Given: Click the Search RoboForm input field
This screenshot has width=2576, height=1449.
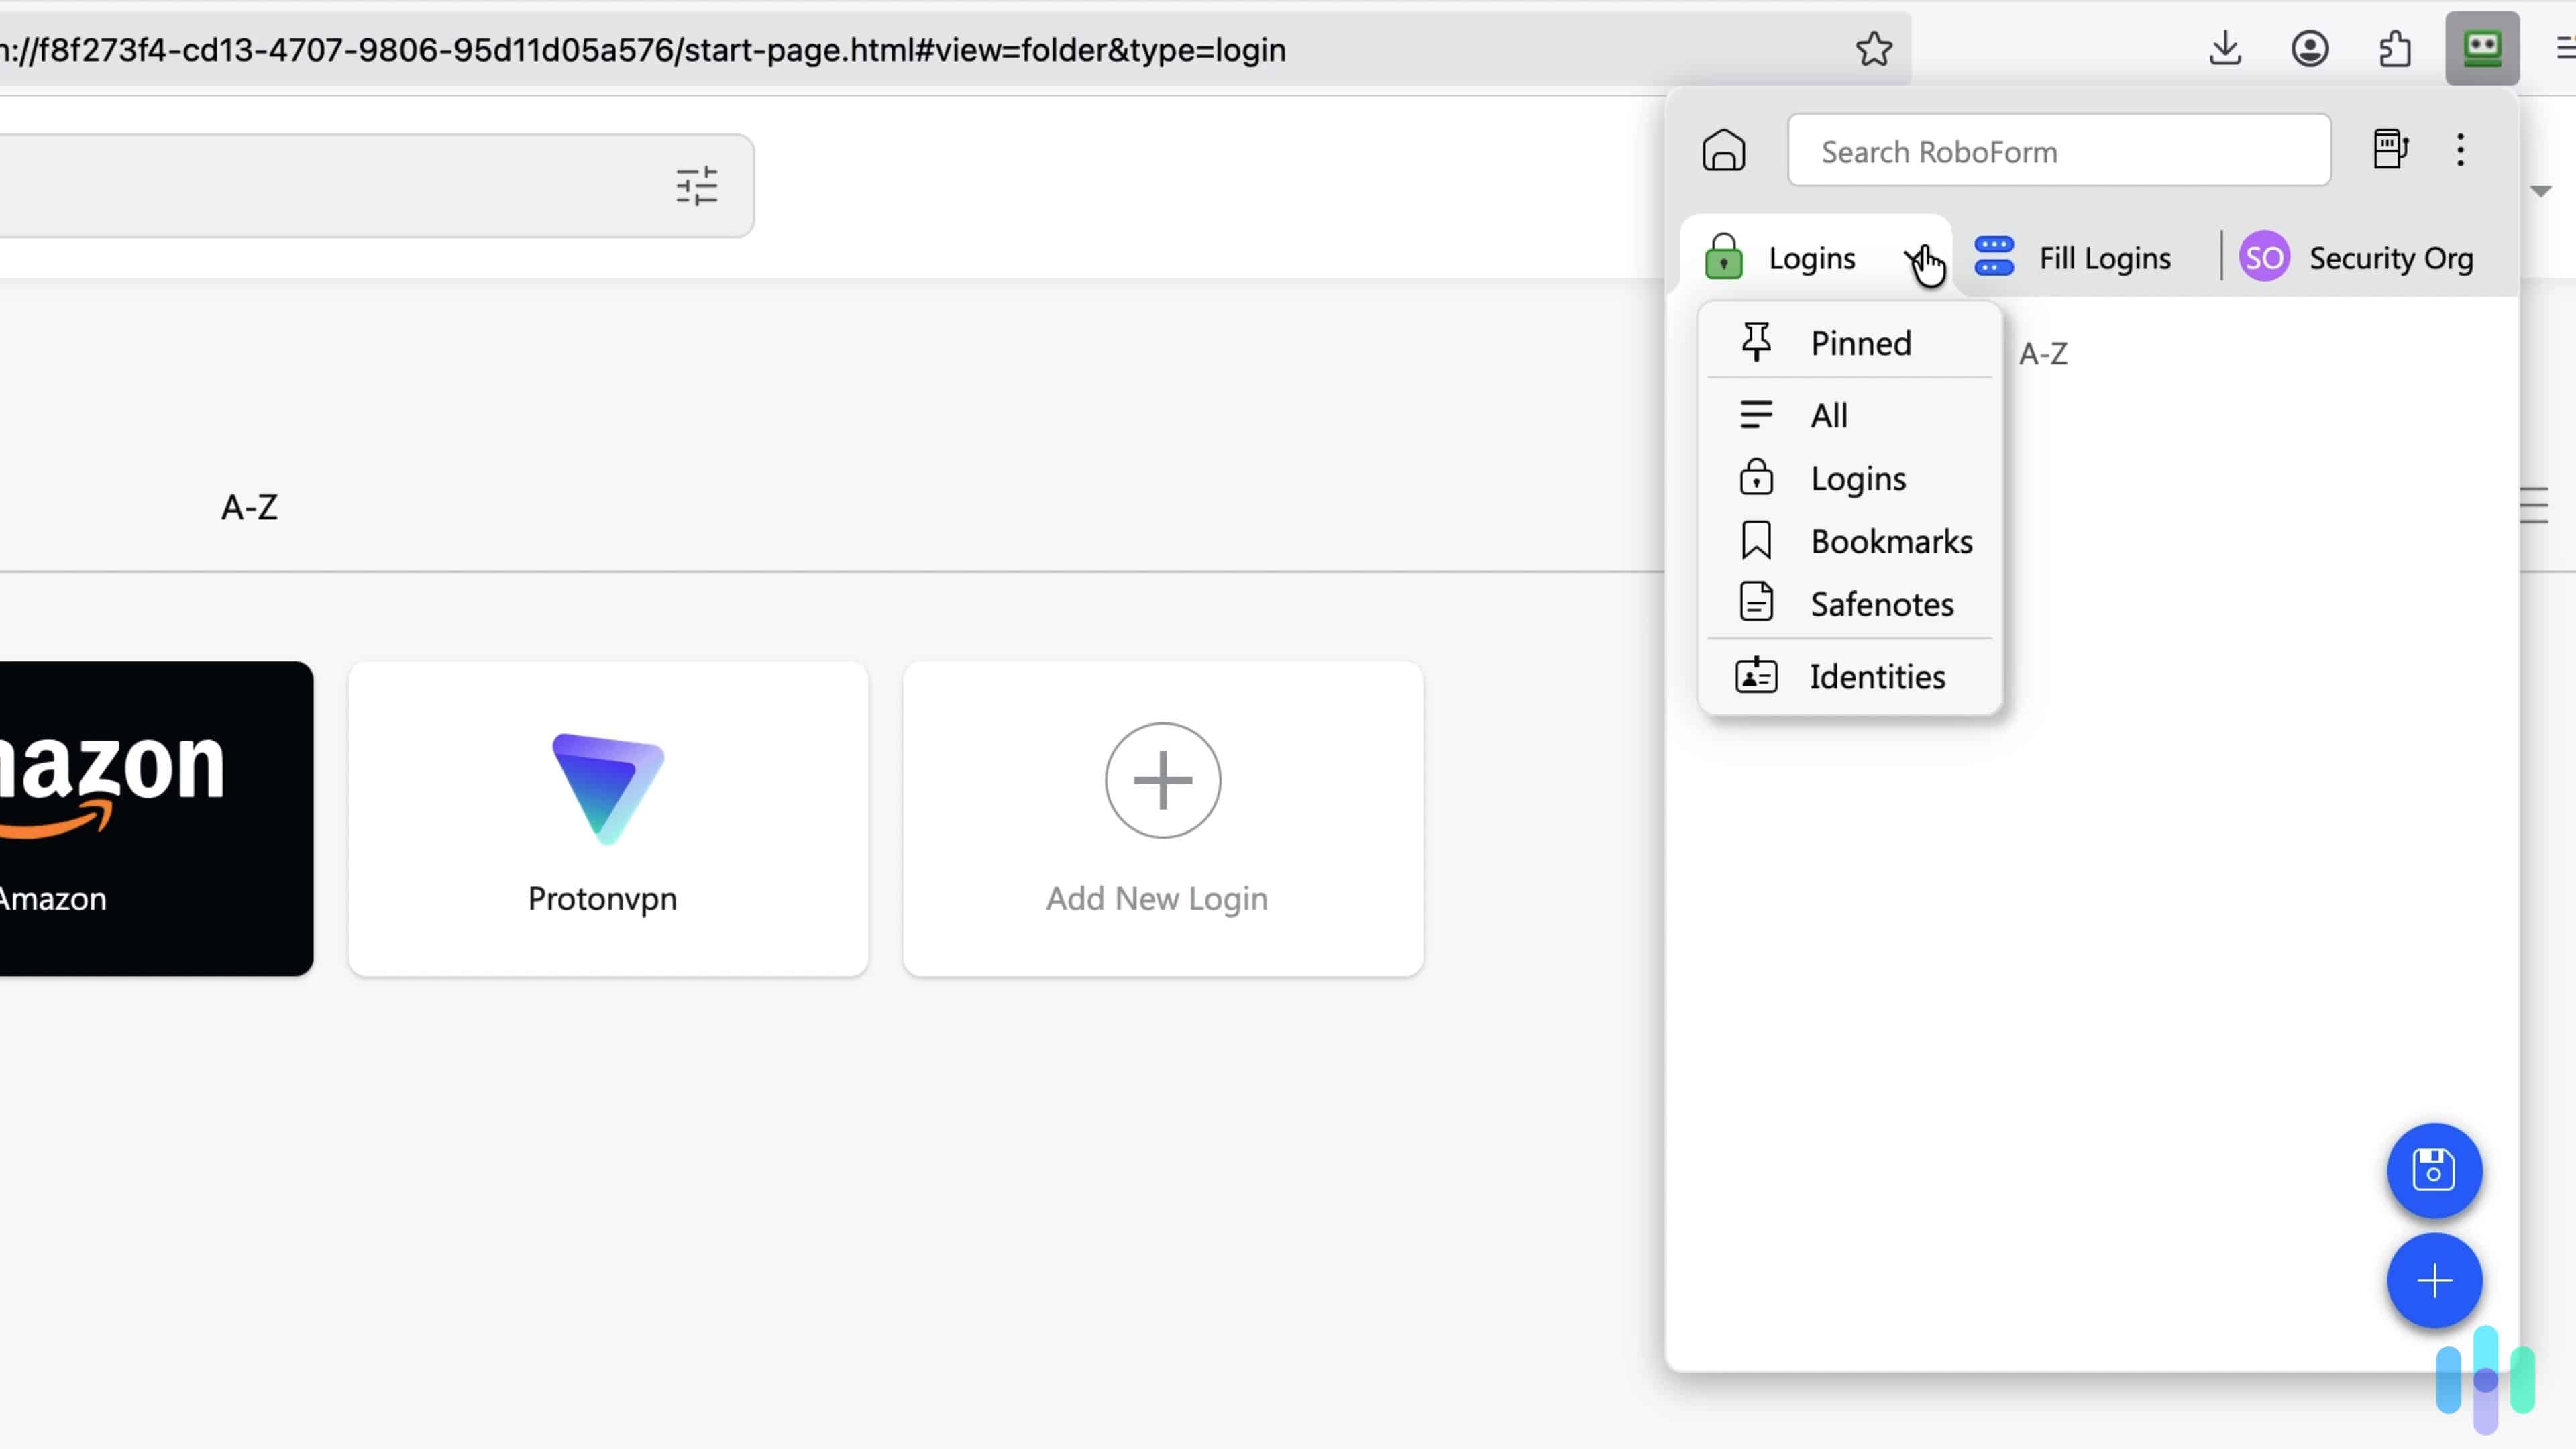Looking at the screenshot, I should (x=2059, y=151).
